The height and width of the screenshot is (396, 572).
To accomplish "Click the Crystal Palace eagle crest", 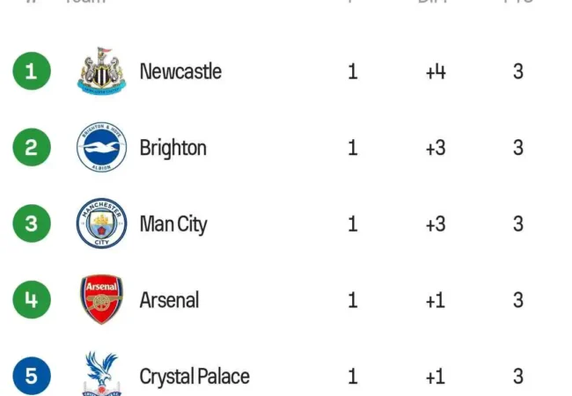I will tap(101, 375).
